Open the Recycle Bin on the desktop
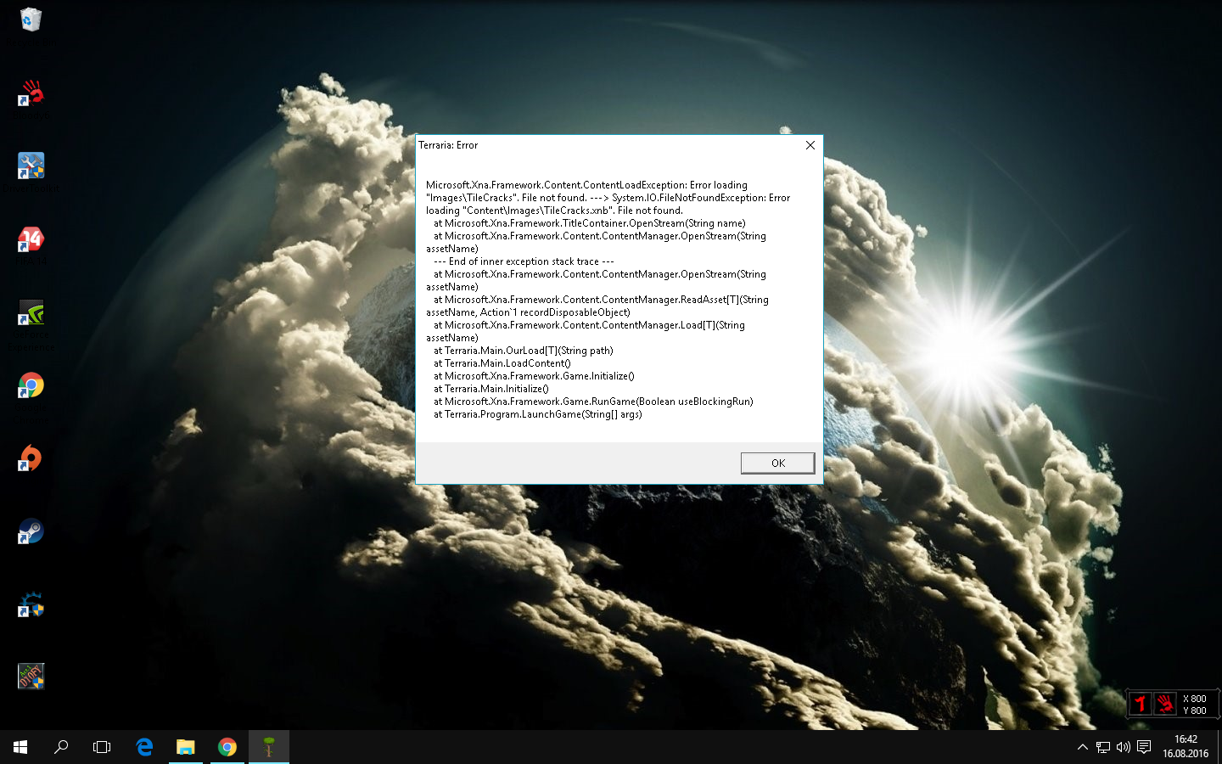Viewport: 1222px width, 764px height. click(31, 20)
